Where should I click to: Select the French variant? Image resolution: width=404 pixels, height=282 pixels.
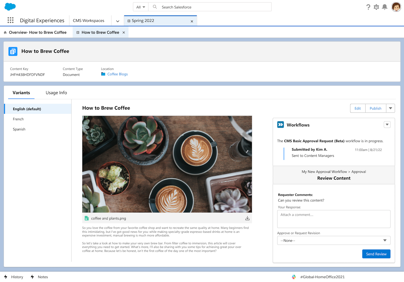click(x=18, y=119)
